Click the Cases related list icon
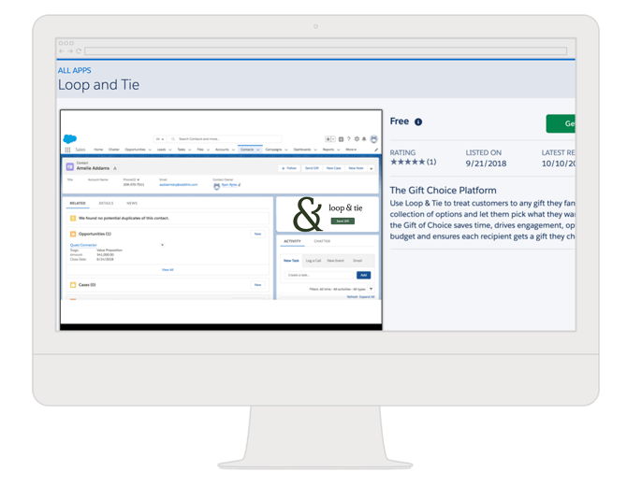This screenshot has width=627, height=486. 73,285
